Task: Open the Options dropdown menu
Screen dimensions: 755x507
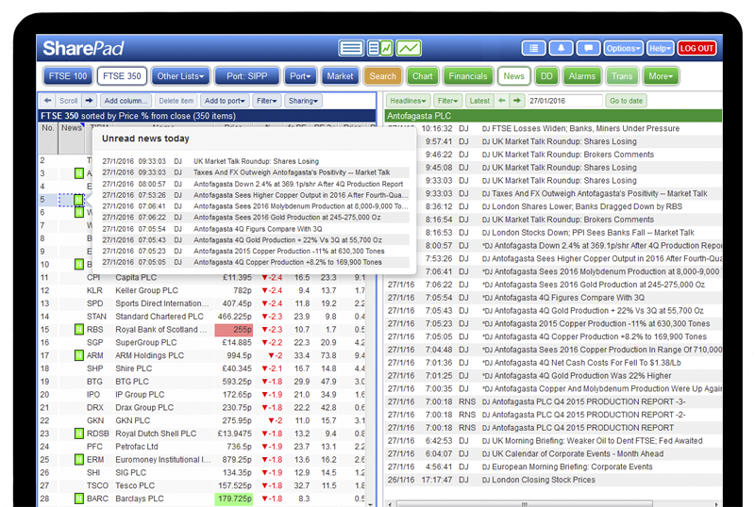Action: click(x=623, y=48)
